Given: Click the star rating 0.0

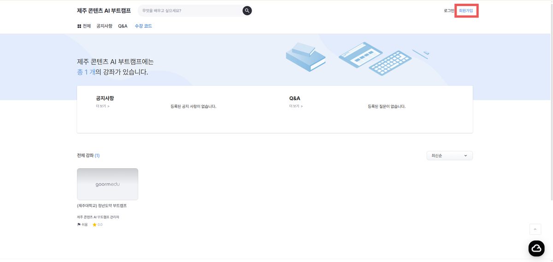Looking at the screenshot, I should [x=97, y=225].
